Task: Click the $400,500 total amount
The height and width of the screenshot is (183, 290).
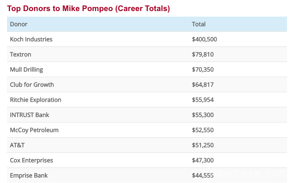Action: pyautogui.click(x=204, y=39)
